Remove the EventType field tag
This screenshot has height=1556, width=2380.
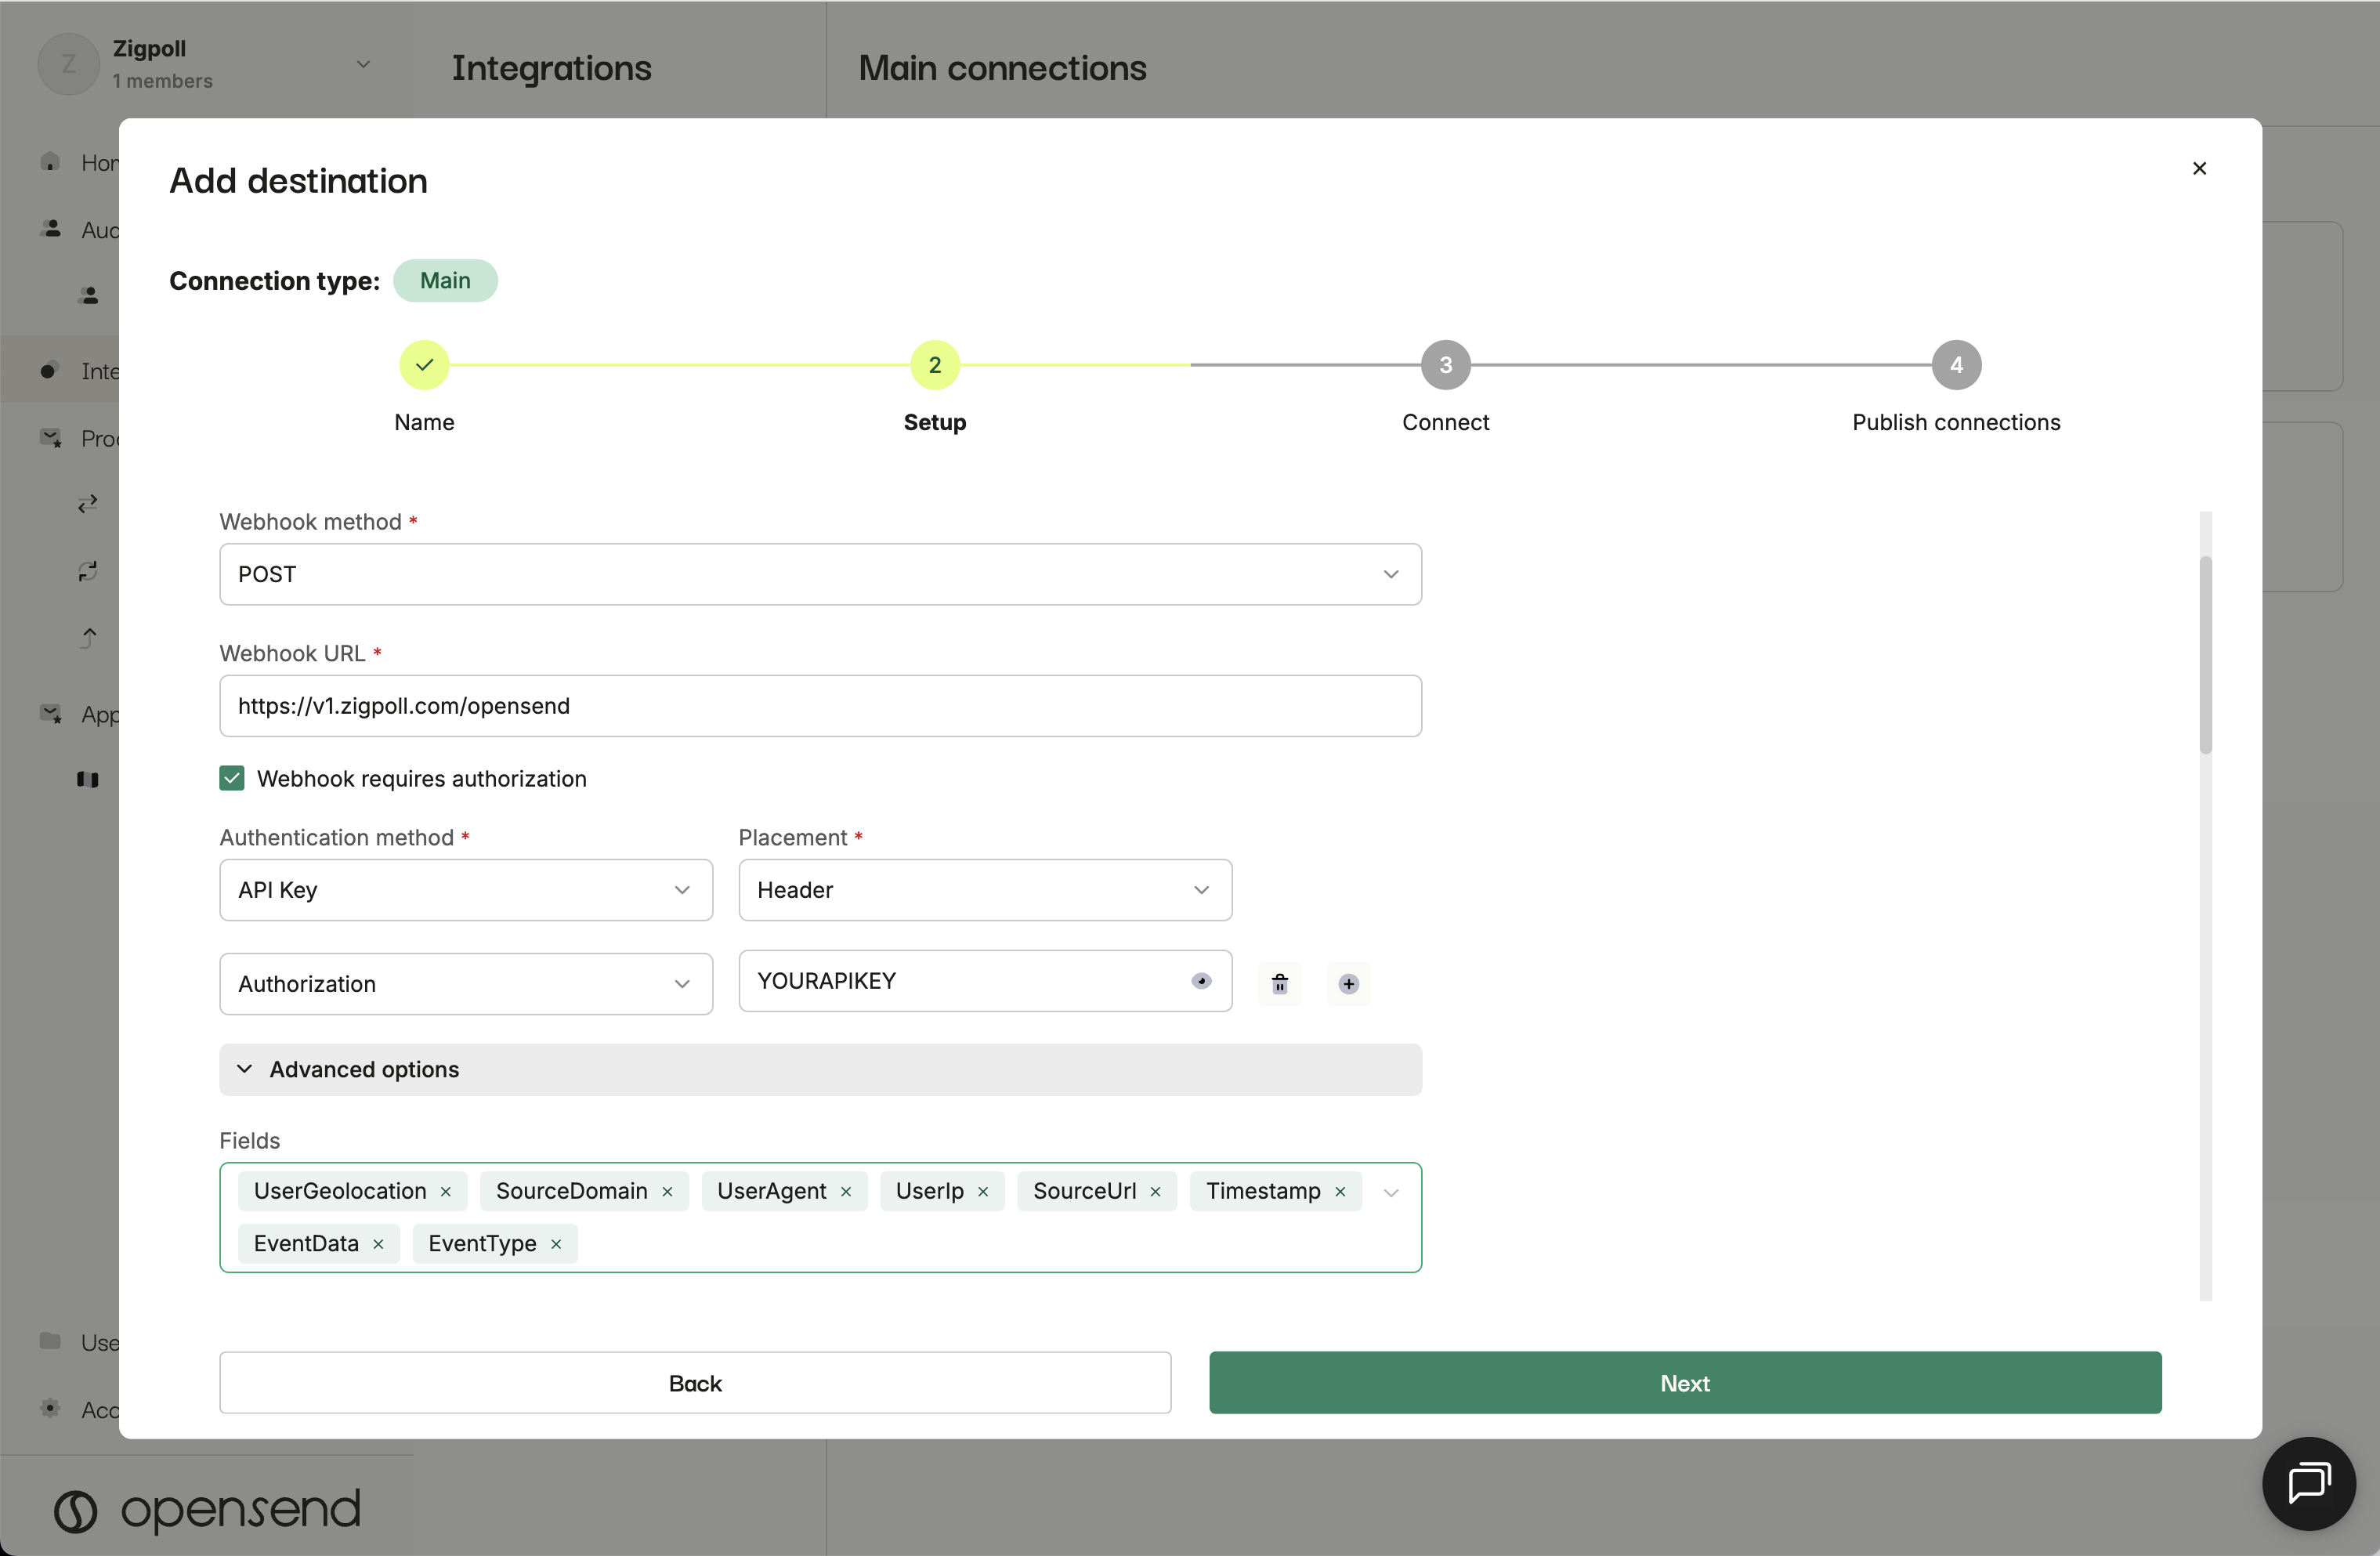[x=556, y=1244]
